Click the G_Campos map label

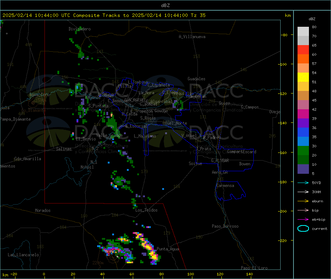(x=250, y=107)
